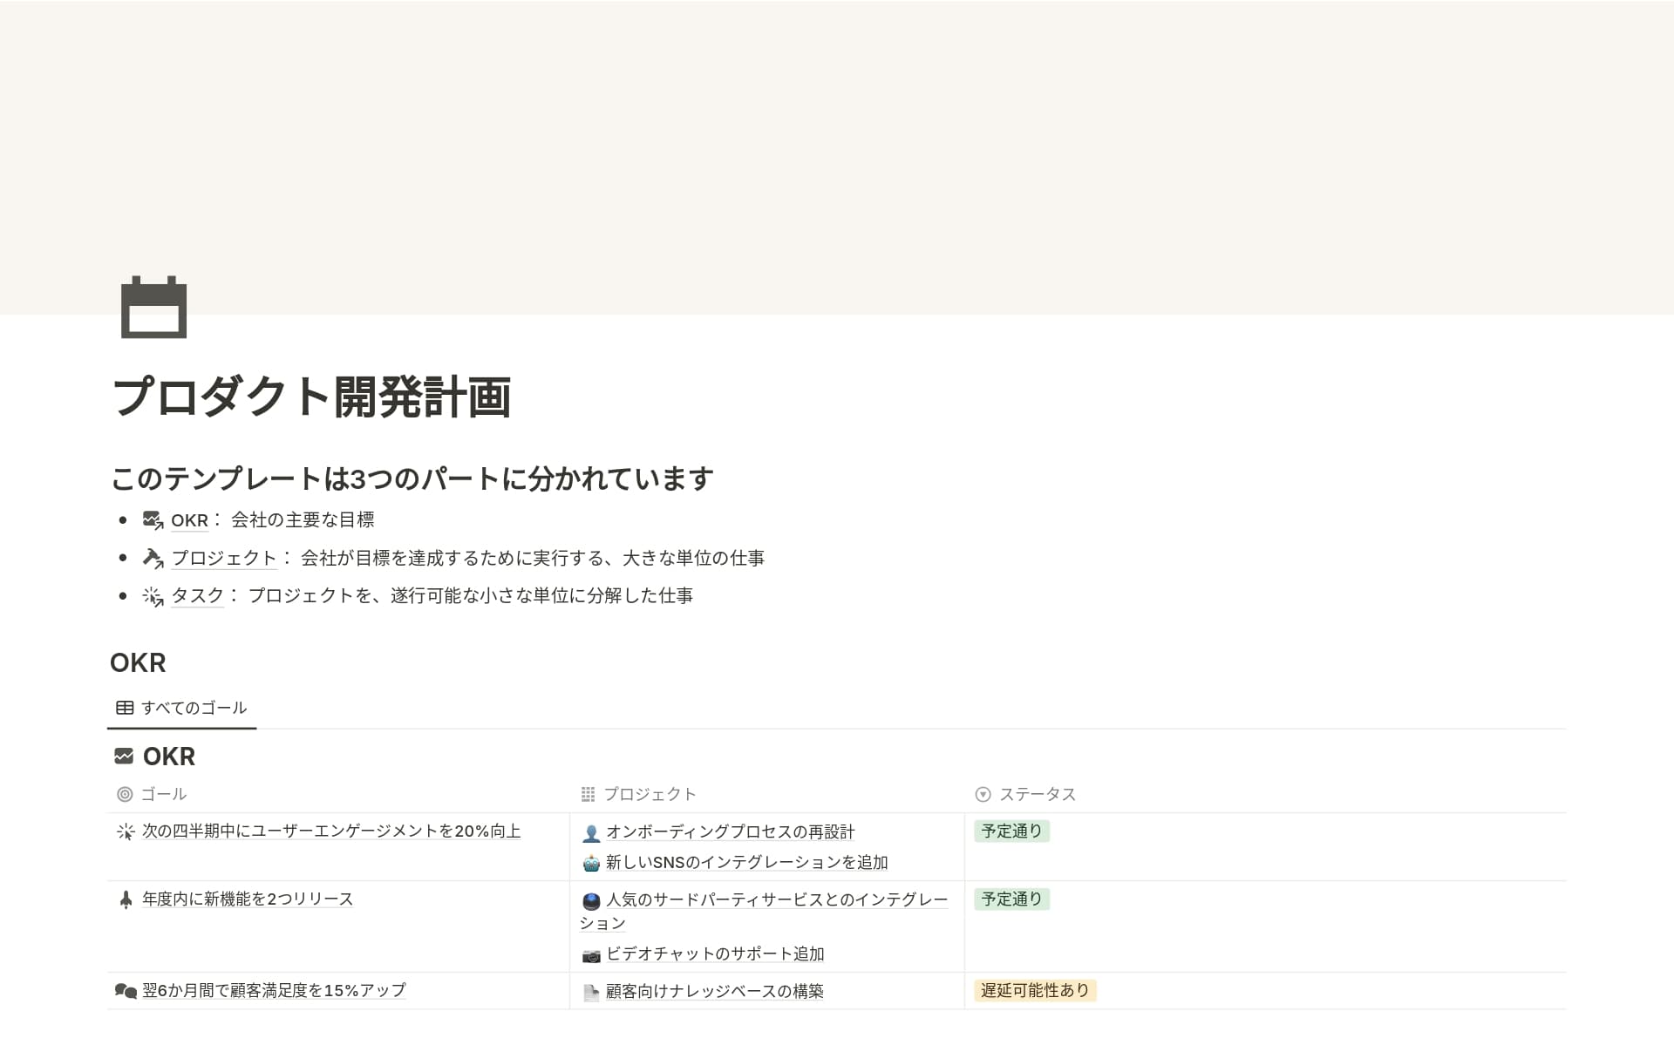Click the speech bubbles icon for 顧客満足度 goal
1674x1045 pixels.
[126, 991]
